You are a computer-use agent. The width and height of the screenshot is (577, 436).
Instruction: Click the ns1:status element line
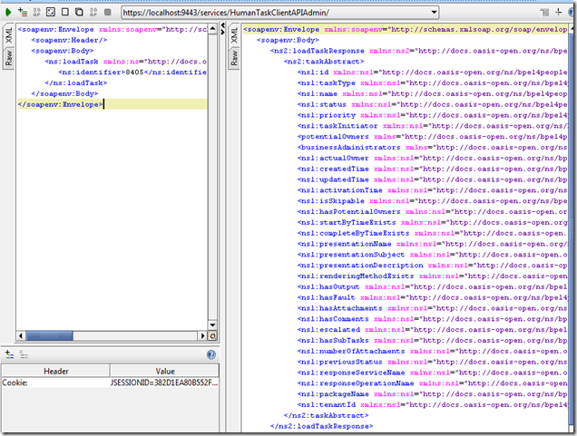[432, 104]
